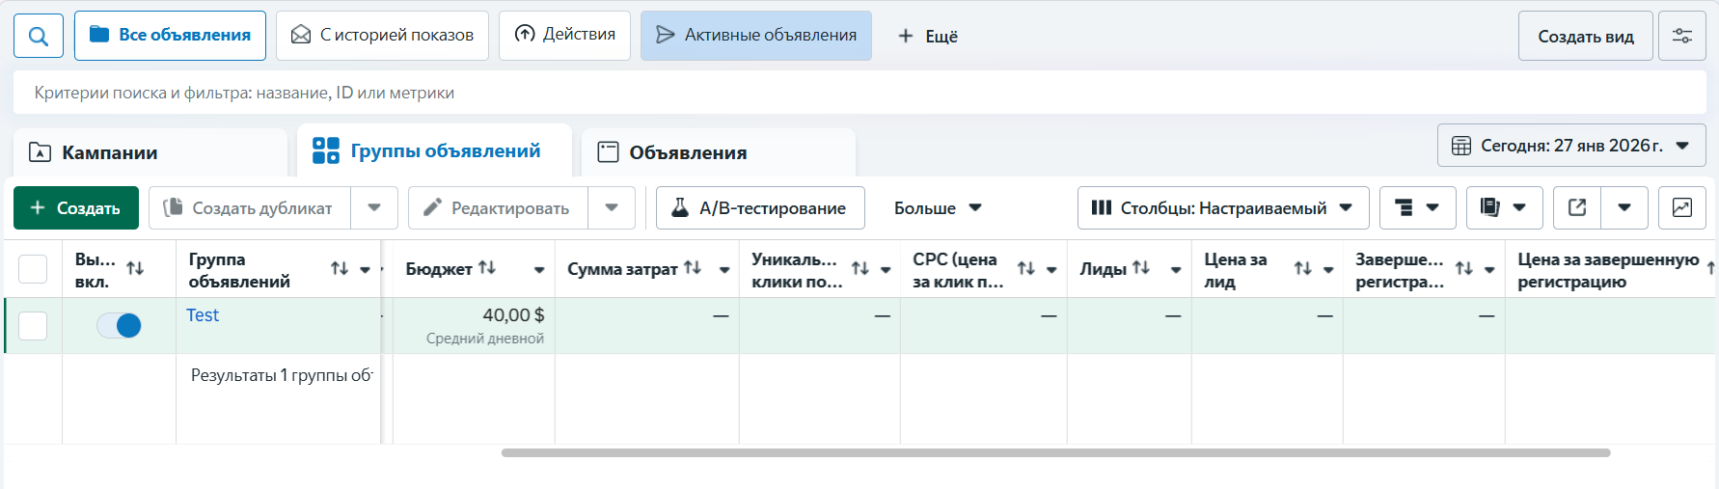The height and width of the screenshot is (489, 1719).
Task: Sort by the Leads column arrows
Action: pos(1141,268)
